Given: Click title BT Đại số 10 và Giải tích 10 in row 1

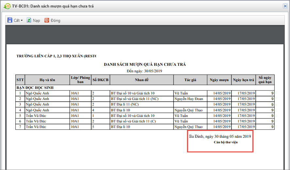Looking at the screenshot, I should (x=133, y=93).
